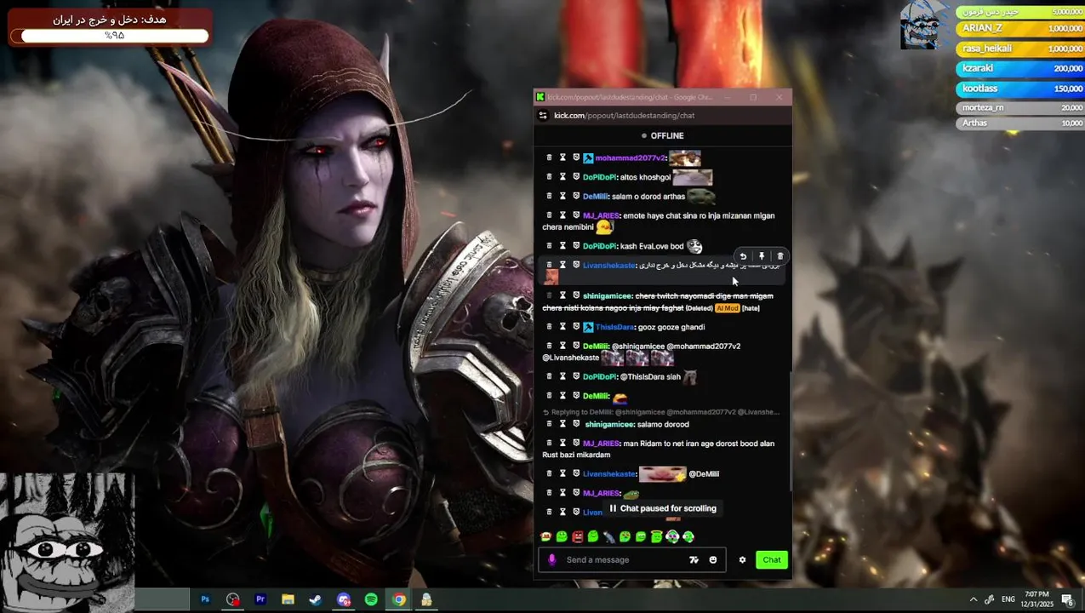This screenshot has width=1085, height=613.
Task: Click the microphone icon in message box
Action: coord(551,559)
